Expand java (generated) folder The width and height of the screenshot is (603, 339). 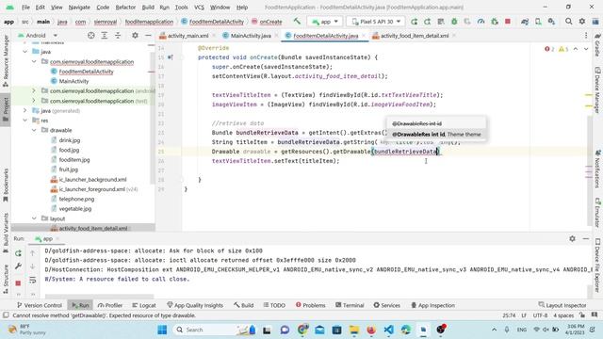click(x=25, y=111)
